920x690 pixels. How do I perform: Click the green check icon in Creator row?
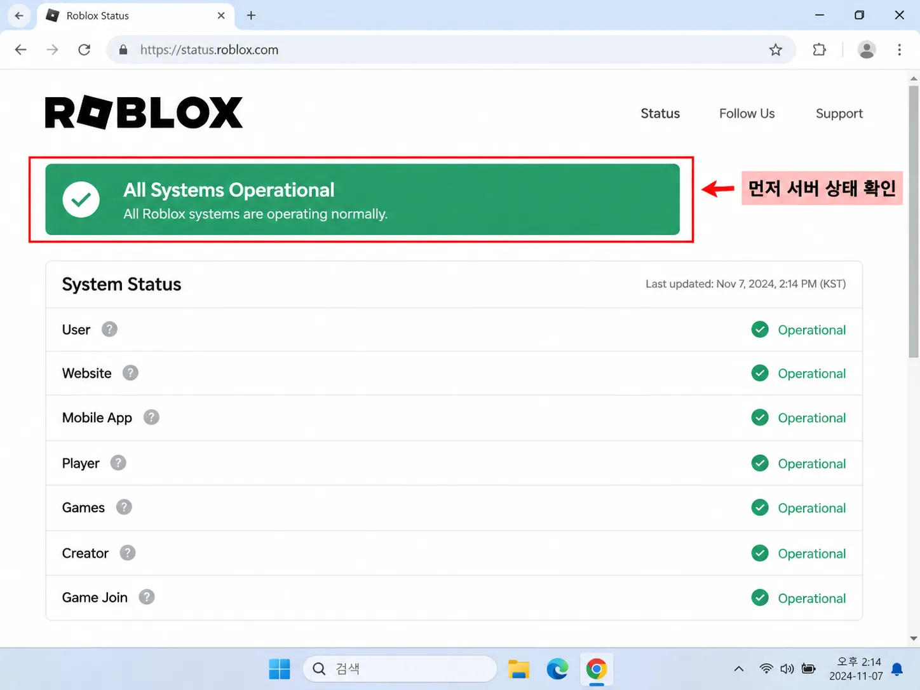click(x=760, y=553)
